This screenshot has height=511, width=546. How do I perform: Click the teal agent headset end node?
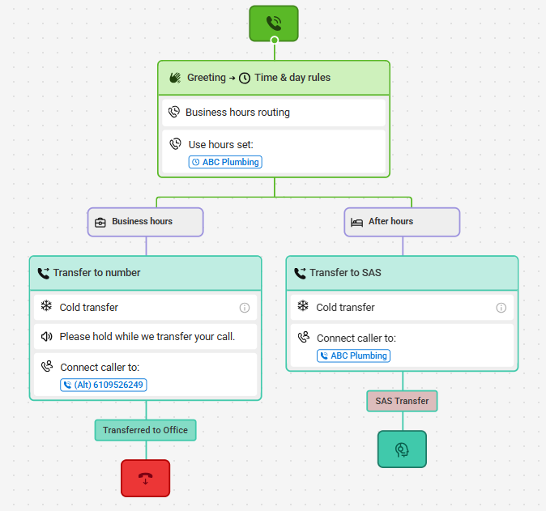pos(402,449)
